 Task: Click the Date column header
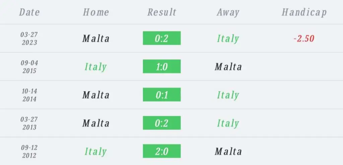pyautogui.click(x=29, y=12)
